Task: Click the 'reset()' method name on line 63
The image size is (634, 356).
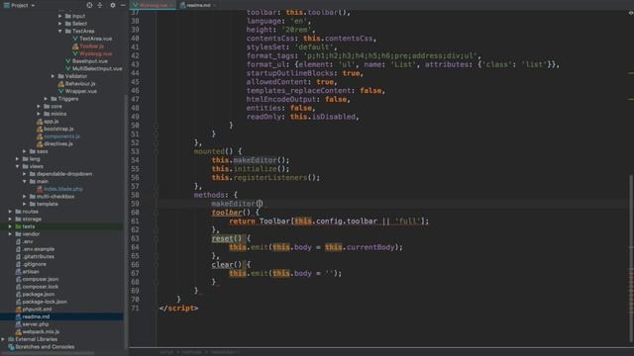Action: click(227, 239)
